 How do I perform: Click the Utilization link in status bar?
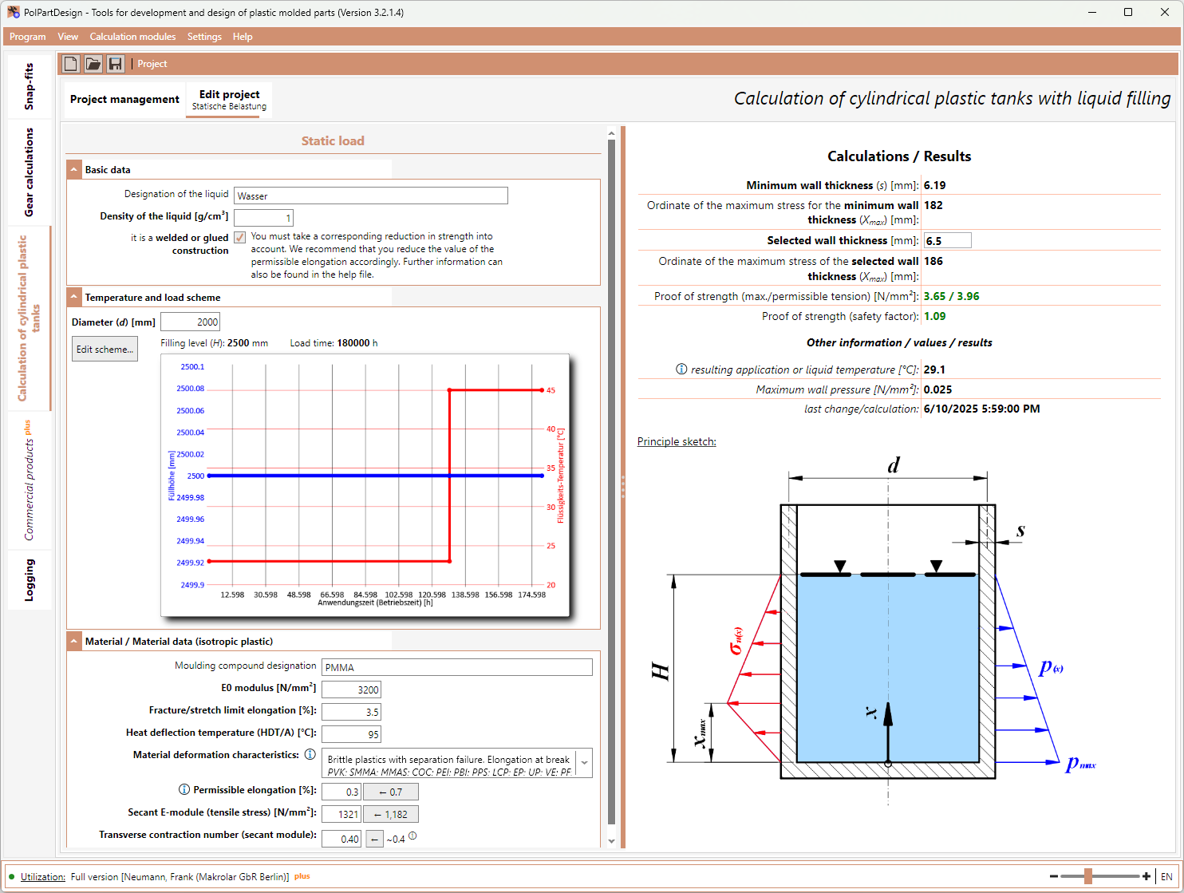pyautogui.click(x=43, y=876)
